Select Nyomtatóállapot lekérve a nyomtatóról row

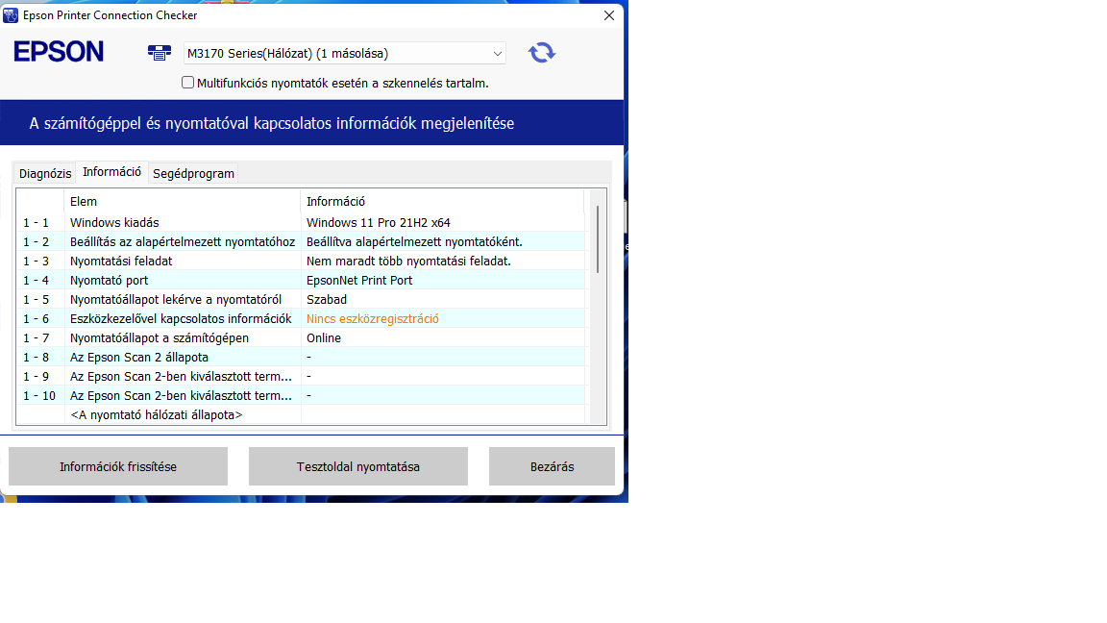[301, 300]
